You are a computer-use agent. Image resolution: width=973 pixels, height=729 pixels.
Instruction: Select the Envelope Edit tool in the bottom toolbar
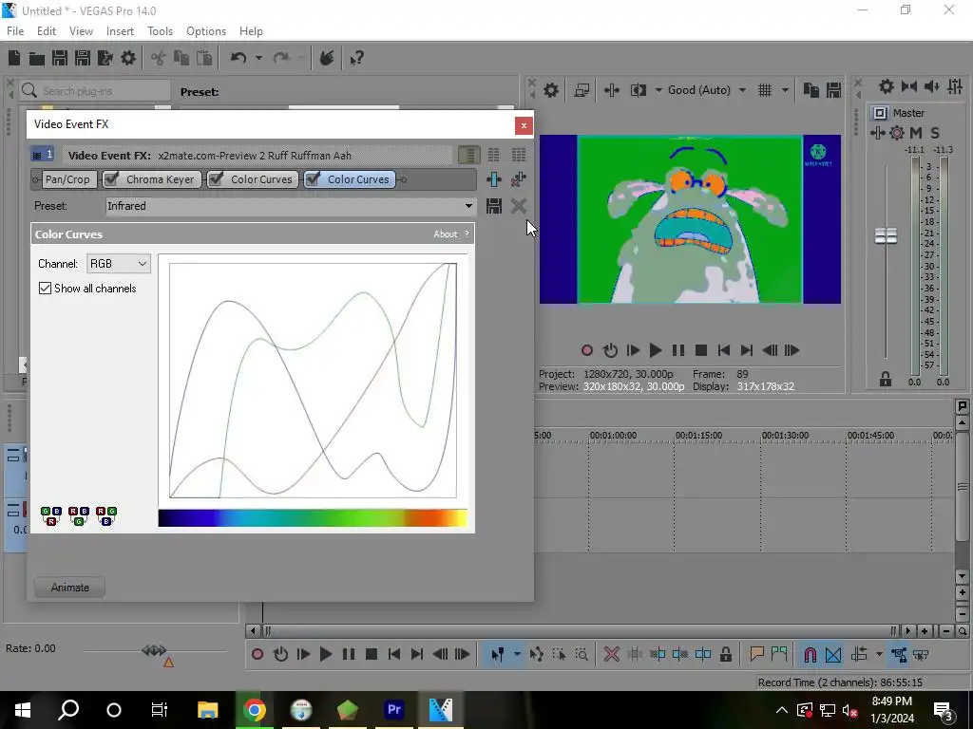pos(536,654)
